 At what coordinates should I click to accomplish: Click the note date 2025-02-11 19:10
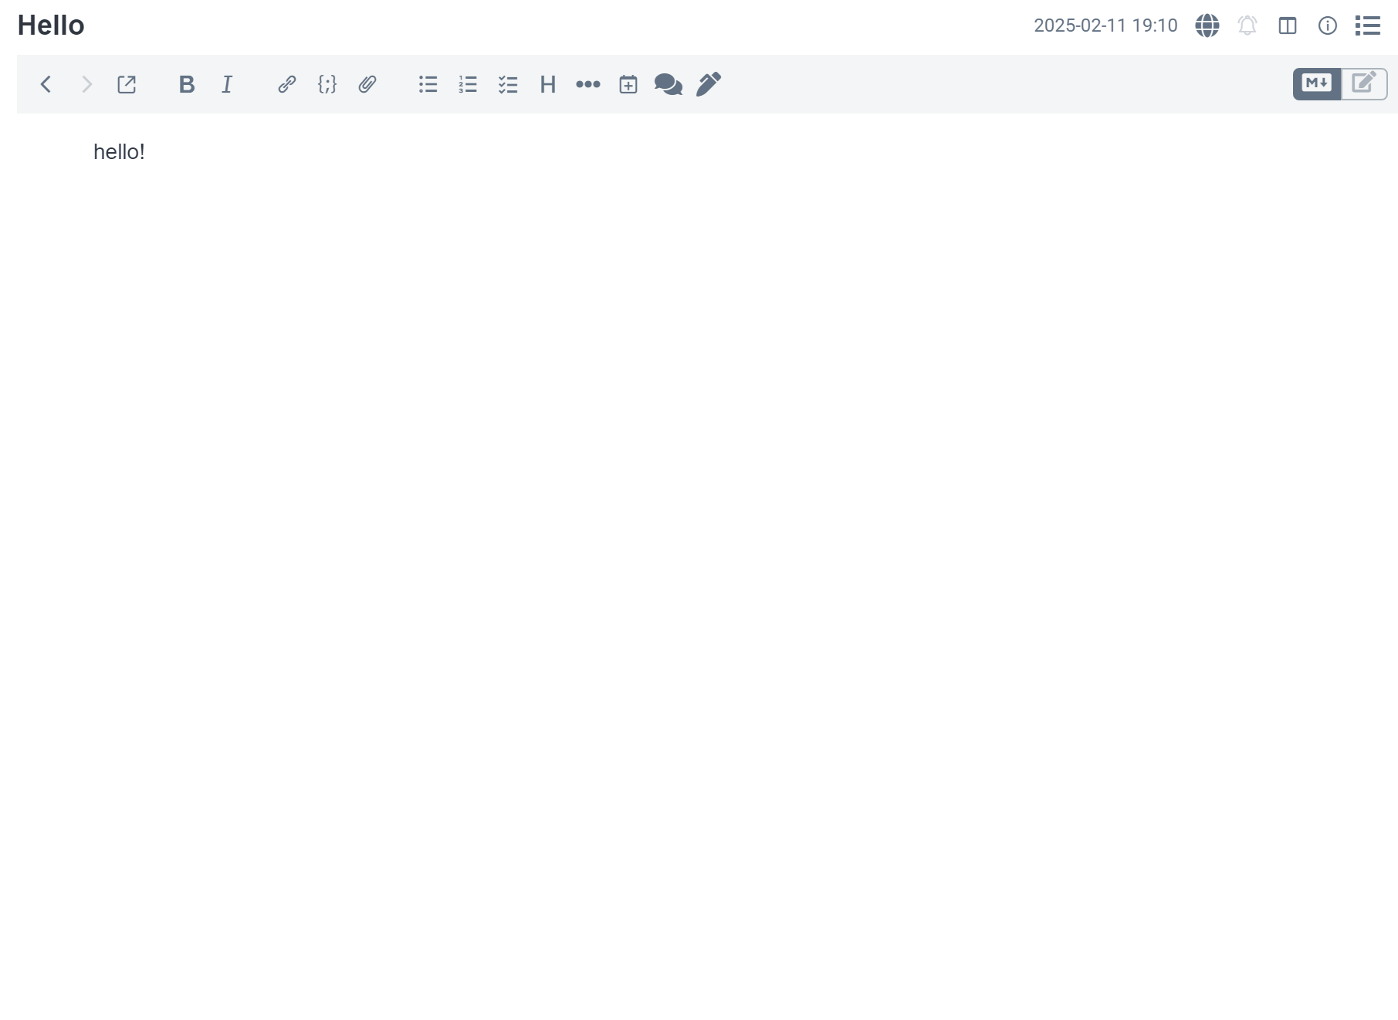click(x=1105, y=25)
